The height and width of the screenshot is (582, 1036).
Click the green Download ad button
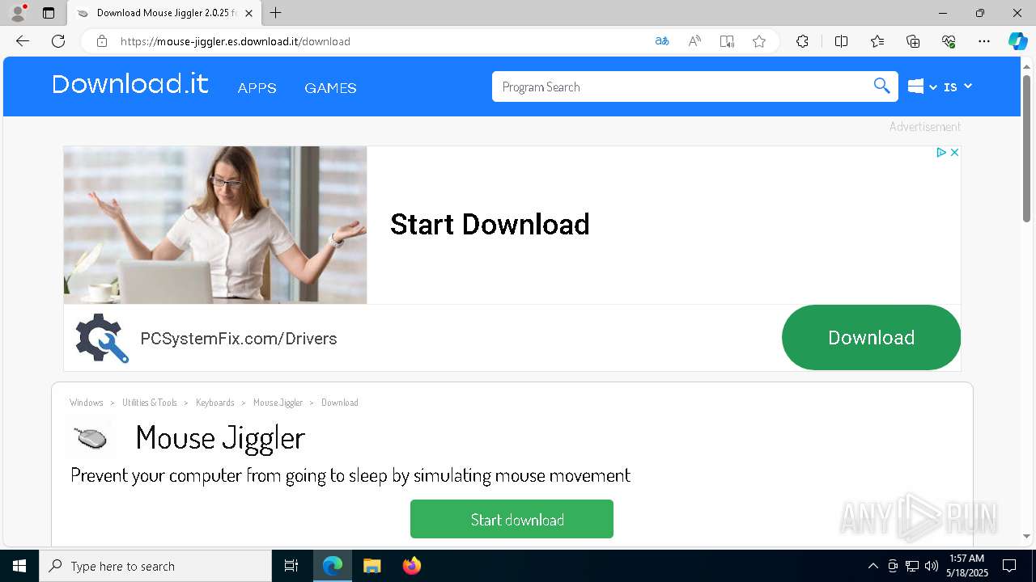click(x=871, y=337)
